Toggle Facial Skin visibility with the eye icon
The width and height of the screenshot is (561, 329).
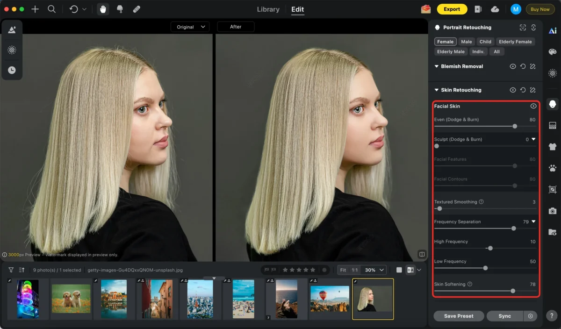[533, 106]
